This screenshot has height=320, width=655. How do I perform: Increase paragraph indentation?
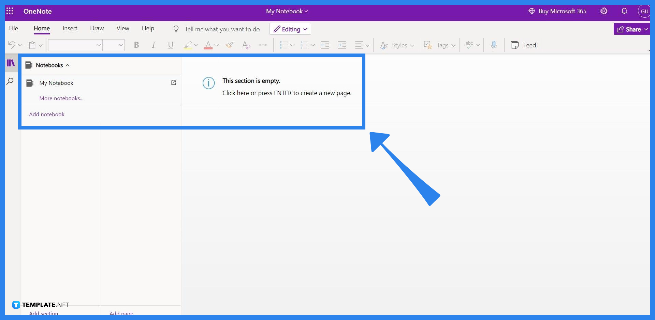click(x=342, y=45)
